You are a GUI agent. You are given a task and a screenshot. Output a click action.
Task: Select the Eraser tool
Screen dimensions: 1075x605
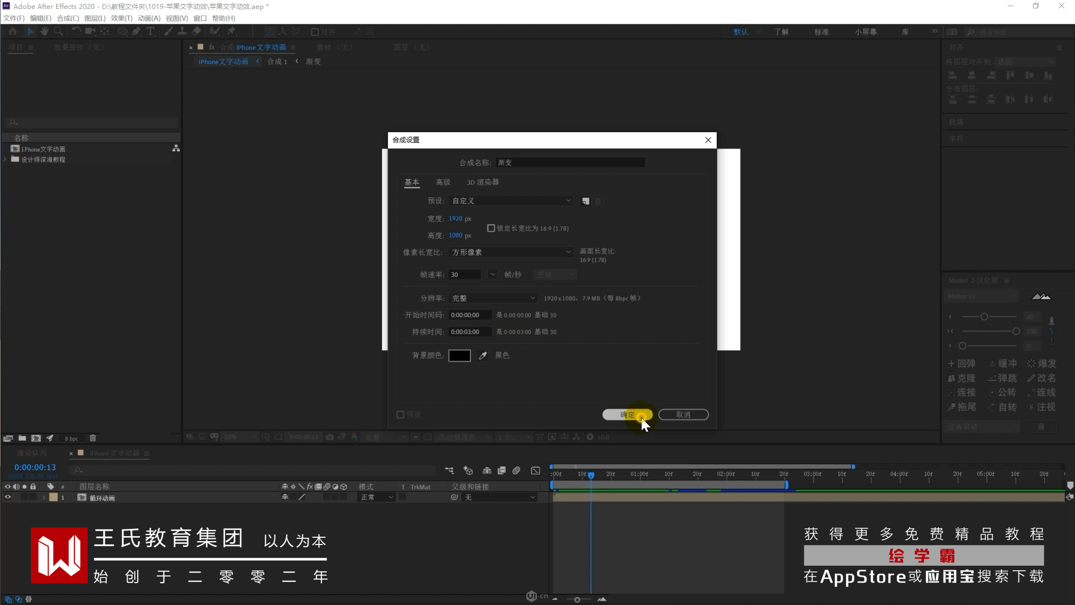click(x=197, y=32)
